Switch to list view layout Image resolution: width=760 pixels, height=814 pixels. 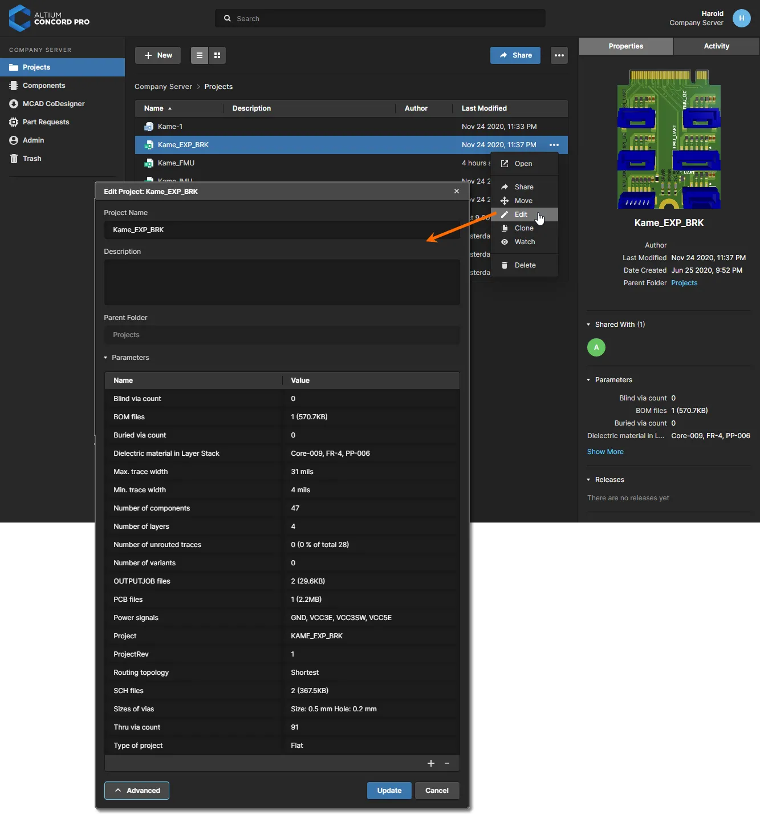coord(200,55)
